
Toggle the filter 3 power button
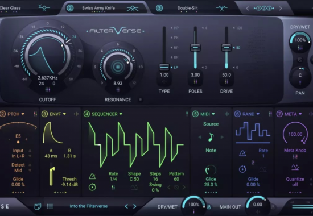pos(159,8)
